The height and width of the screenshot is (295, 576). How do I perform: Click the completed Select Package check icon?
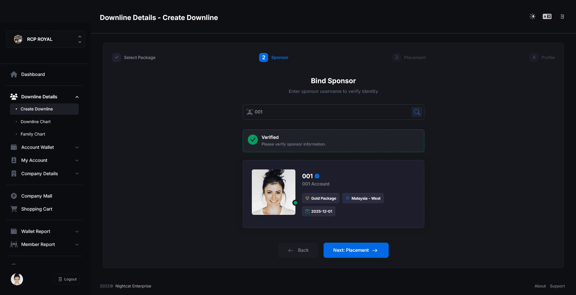click(x=117, y=57)
